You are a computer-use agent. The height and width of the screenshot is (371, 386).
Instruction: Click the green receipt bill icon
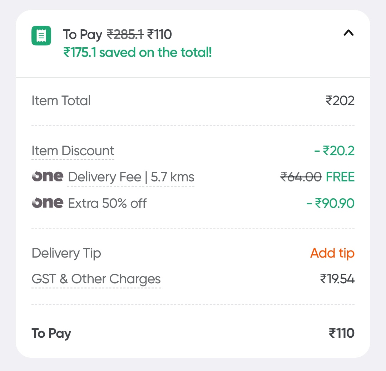point(41,35)
